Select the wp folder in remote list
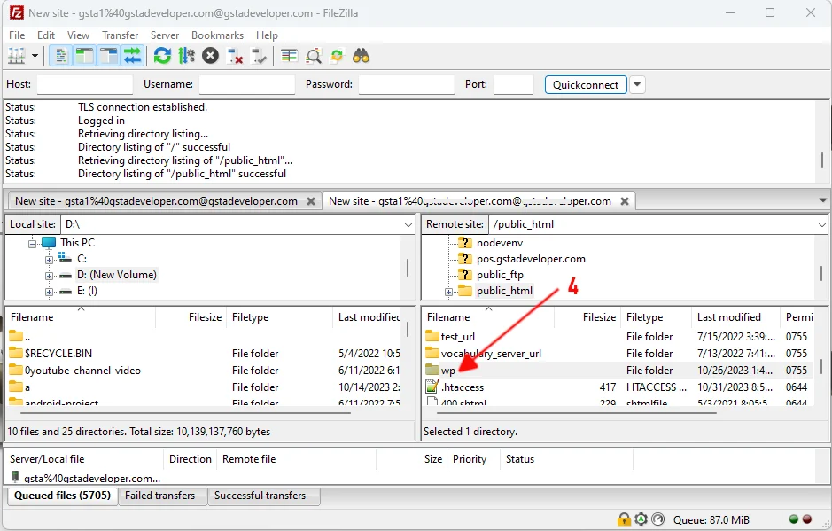This screenshot has width=832, height=531. pos(447,371)
